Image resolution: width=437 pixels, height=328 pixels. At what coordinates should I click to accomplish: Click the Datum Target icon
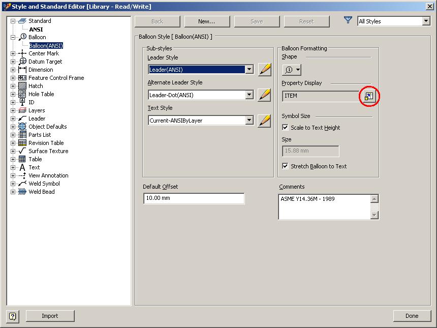point(22,62)
